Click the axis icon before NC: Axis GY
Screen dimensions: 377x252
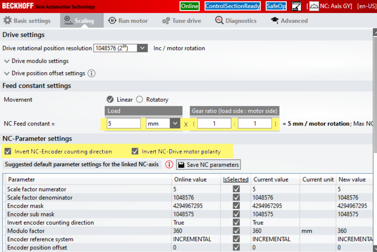tap(314, 6)
